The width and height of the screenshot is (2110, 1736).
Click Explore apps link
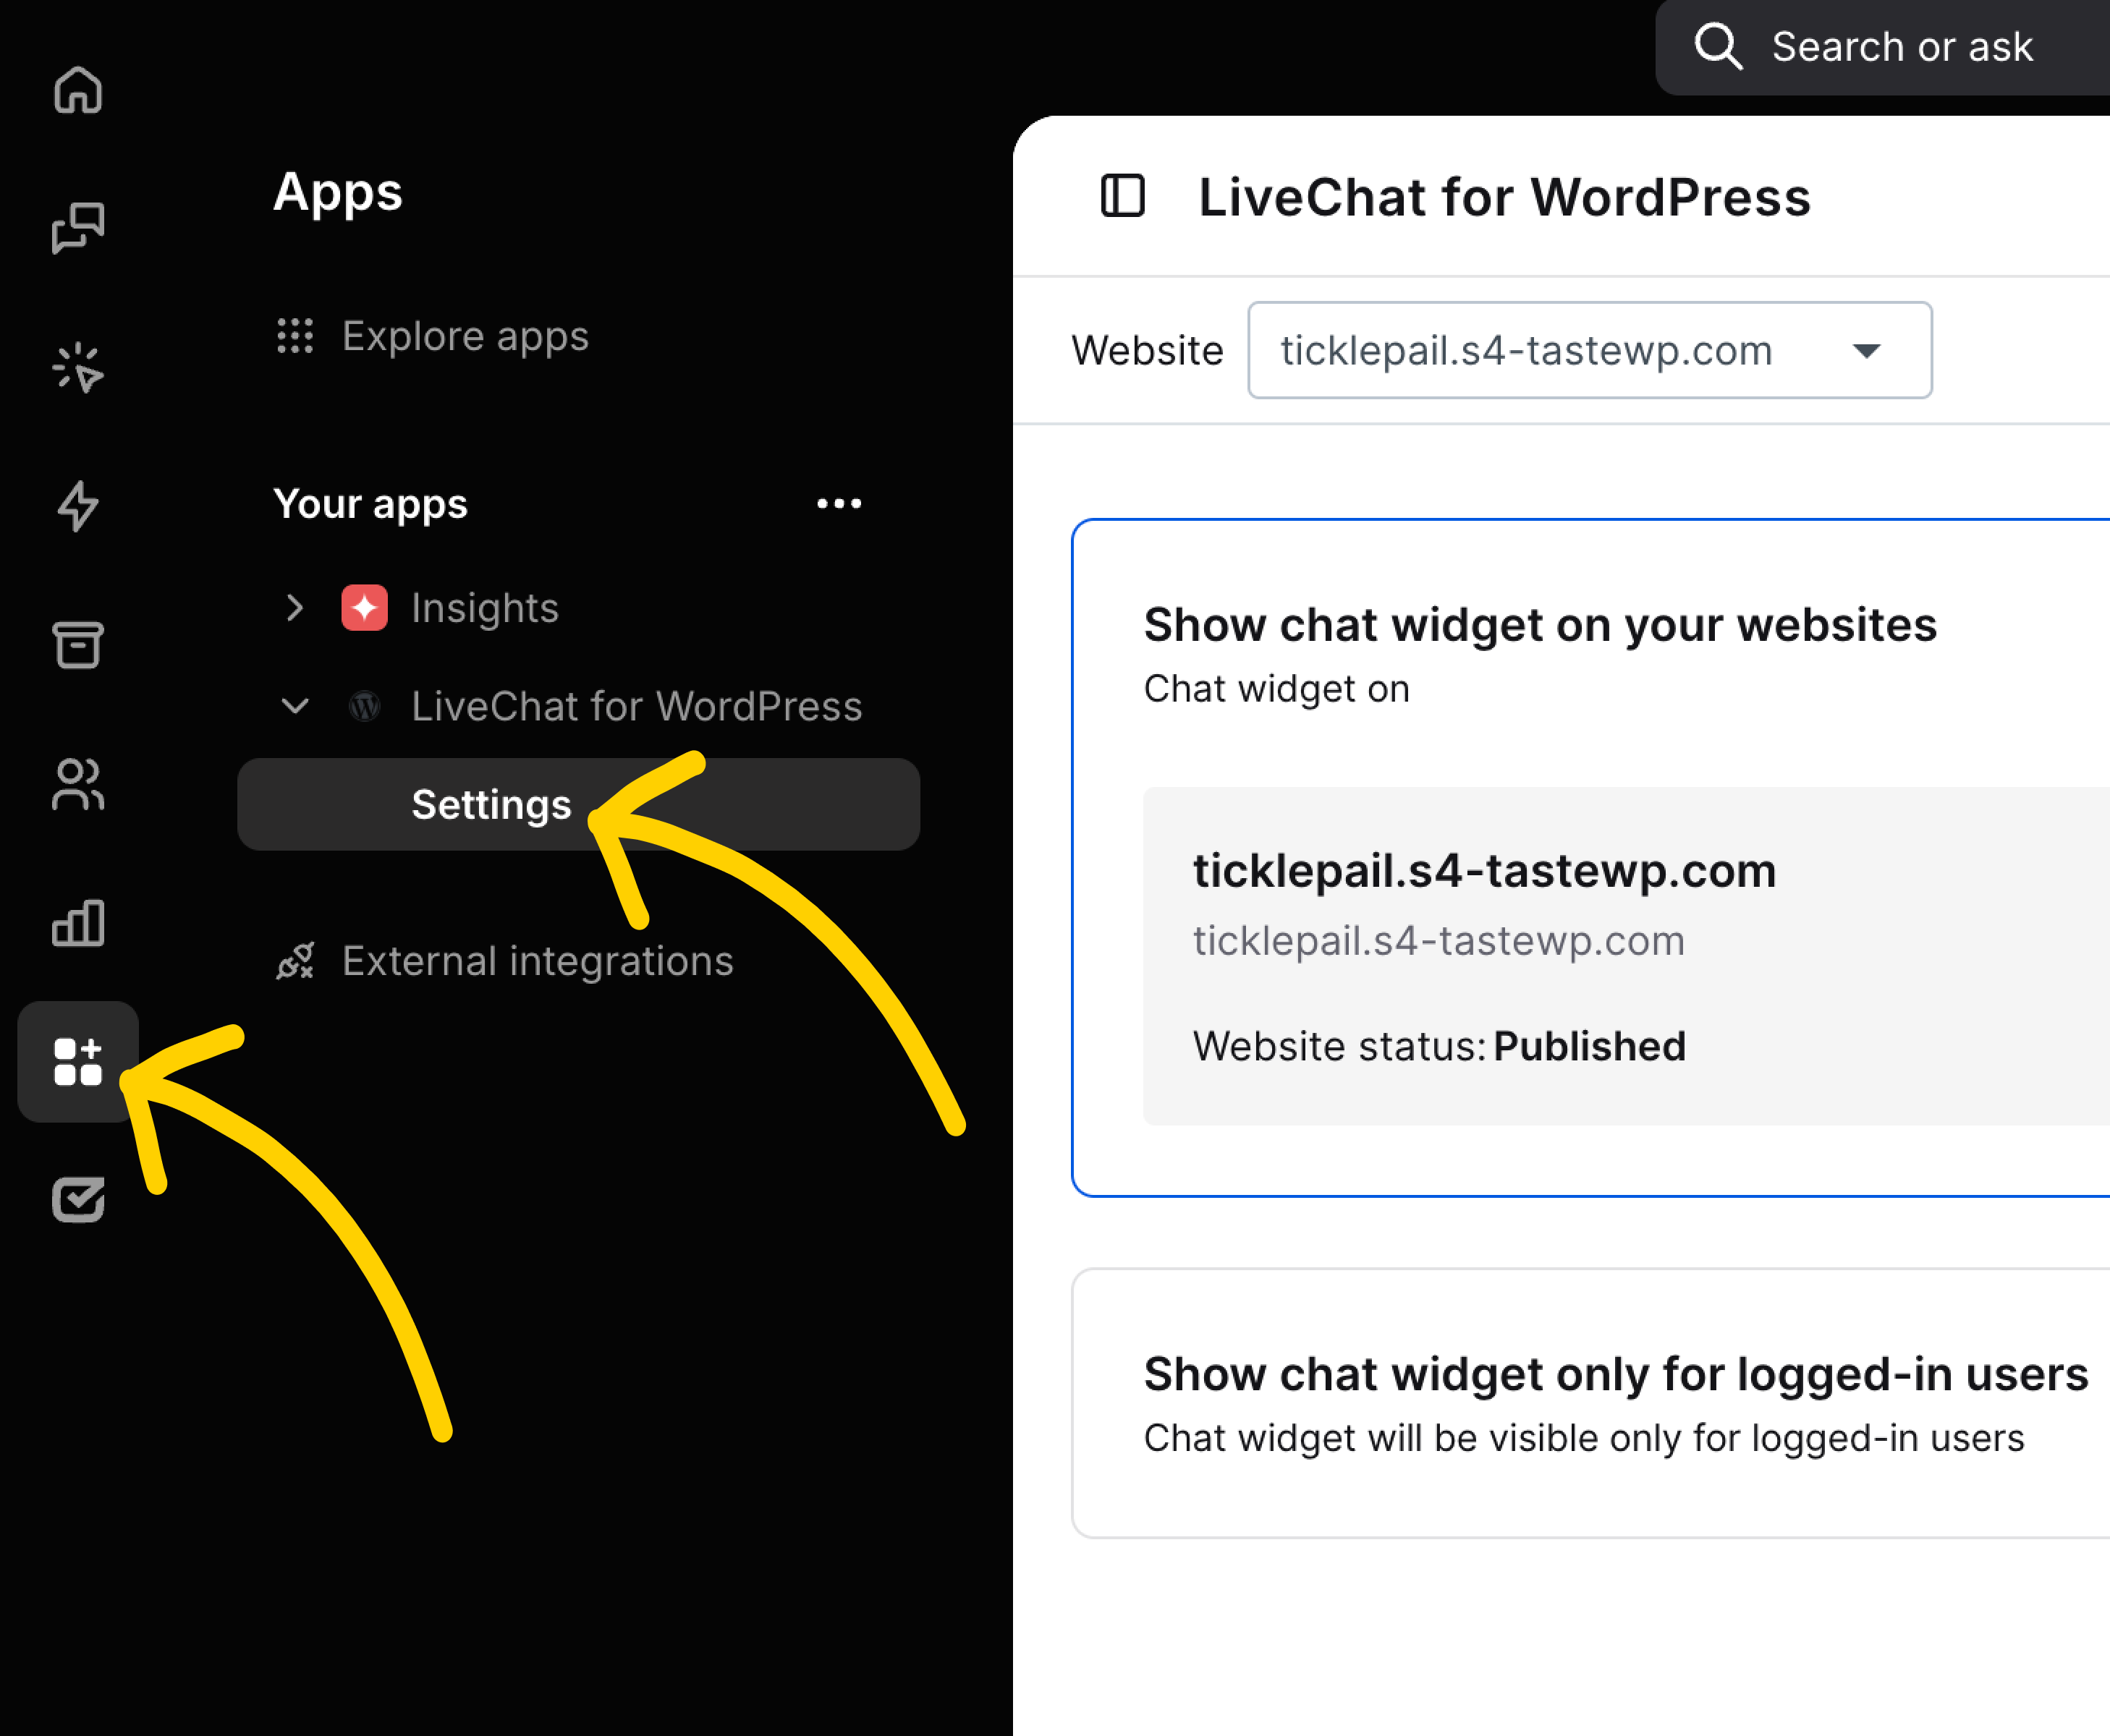(465, 336)
